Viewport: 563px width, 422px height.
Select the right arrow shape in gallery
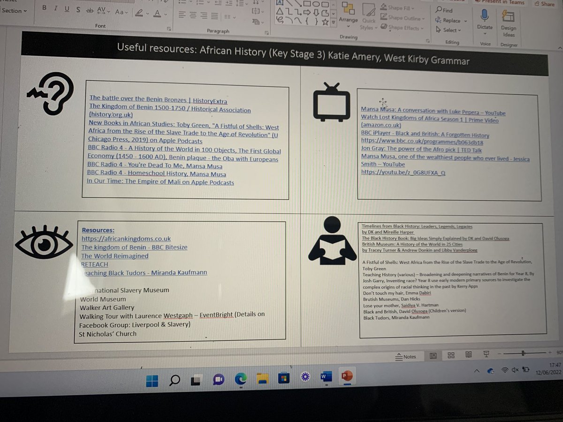308,11
